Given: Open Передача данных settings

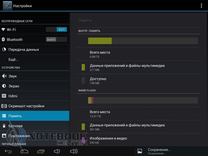Looking at the screenshot, I should coord(35,50).
